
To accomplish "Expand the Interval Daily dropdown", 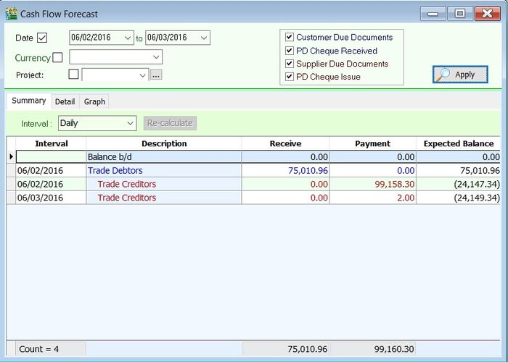I will coord(130,124).
